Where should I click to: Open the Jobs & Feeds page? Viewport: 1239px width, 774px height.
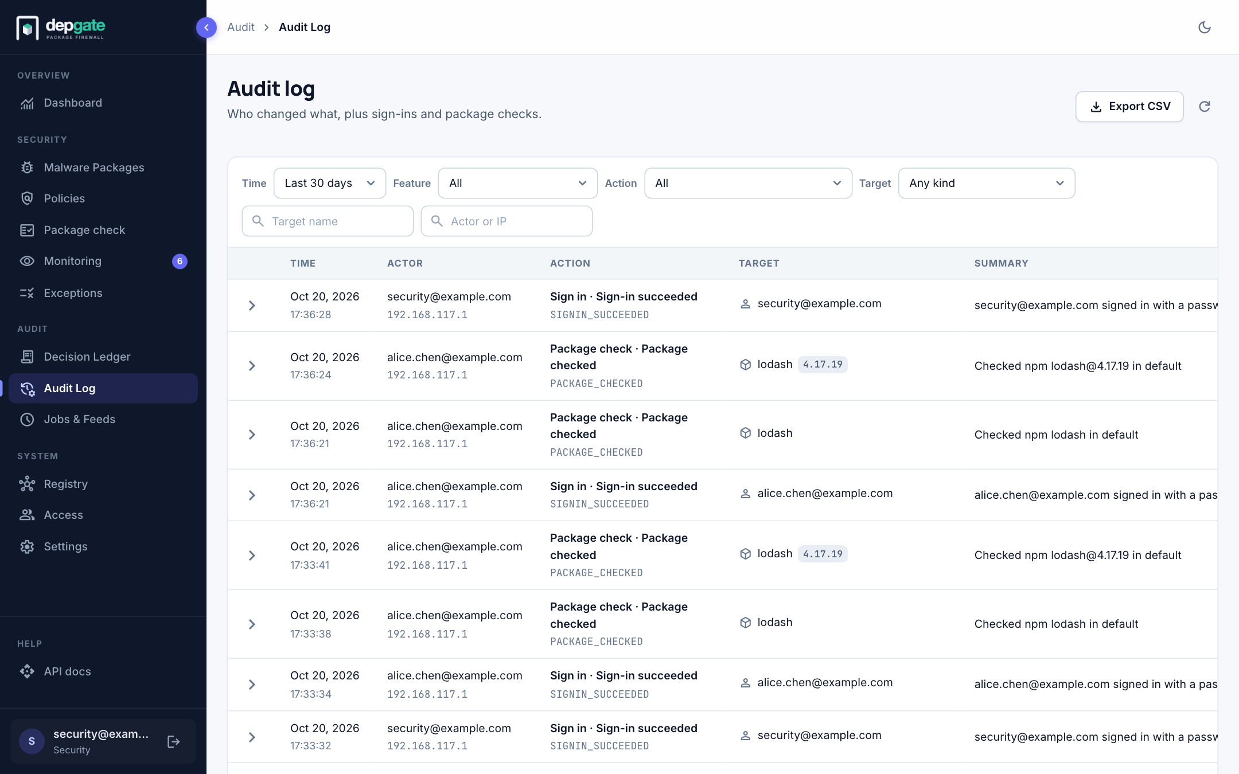(103, 419)
